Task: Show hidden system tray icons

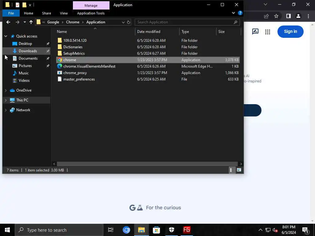Action: [260, 230]
